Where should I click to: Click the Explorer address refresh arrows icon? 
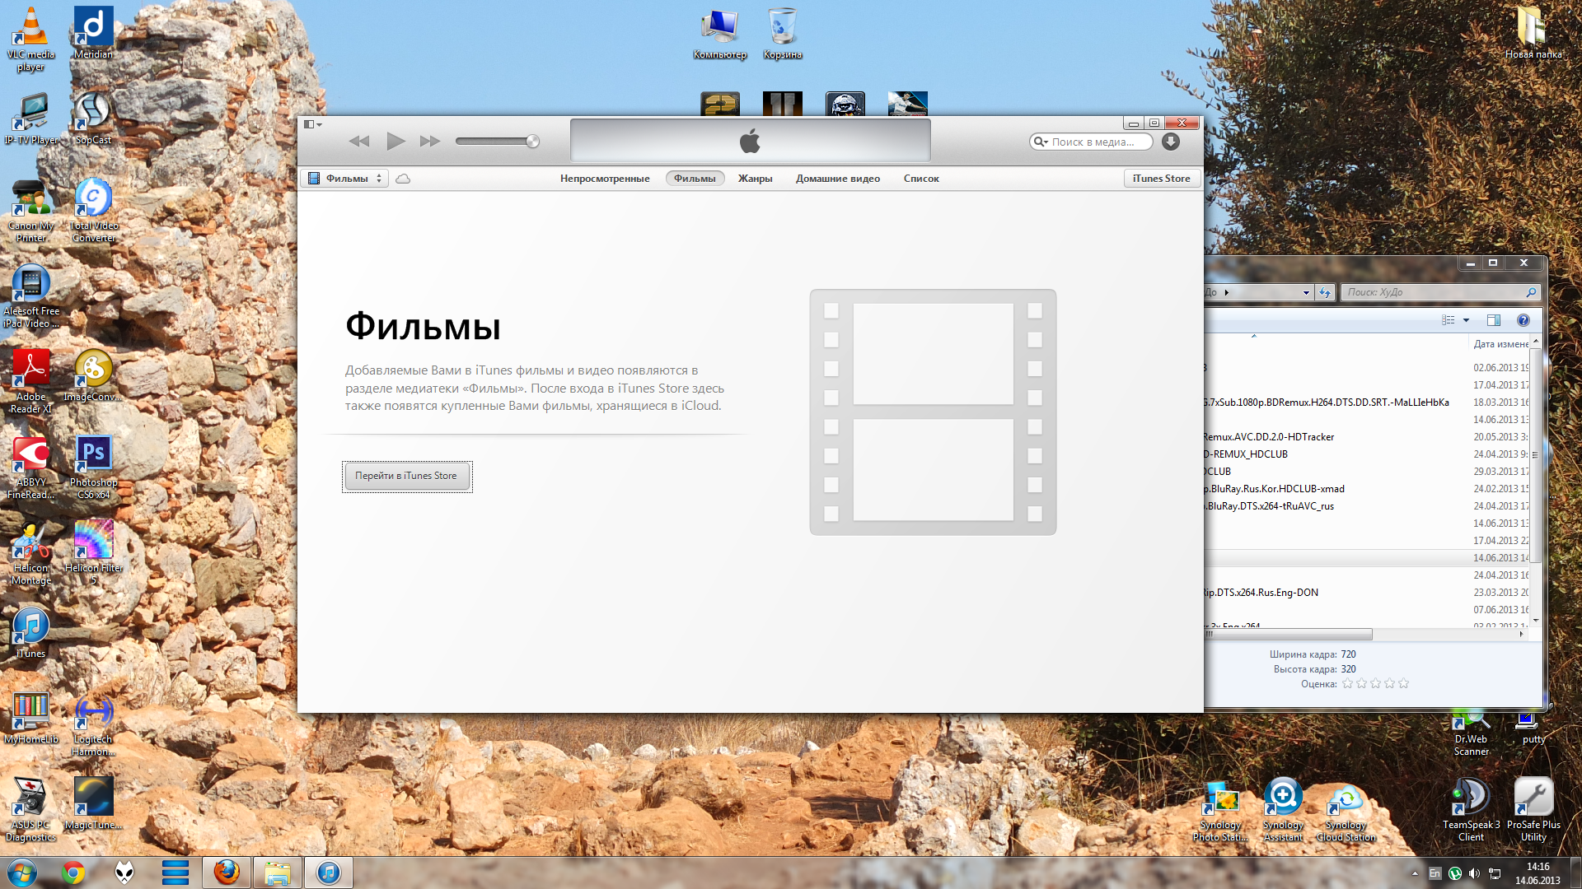click(1325, 292)
